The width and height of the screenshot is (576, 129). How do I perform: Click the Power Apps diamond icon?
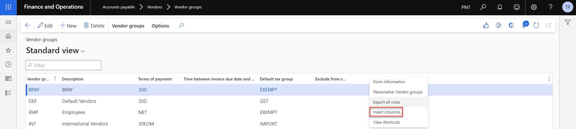tap(498, 25)
